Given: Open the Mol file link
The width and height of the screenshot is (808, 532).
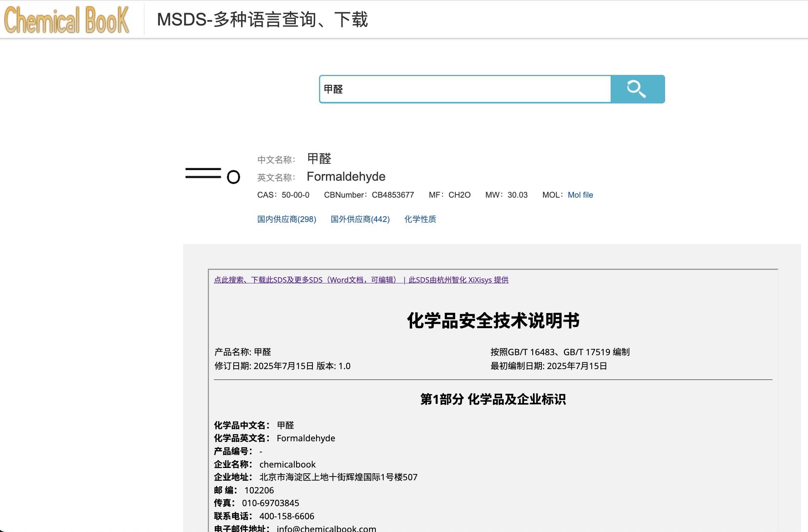Looking at the screenshot, I should click(x=580, y=195).
